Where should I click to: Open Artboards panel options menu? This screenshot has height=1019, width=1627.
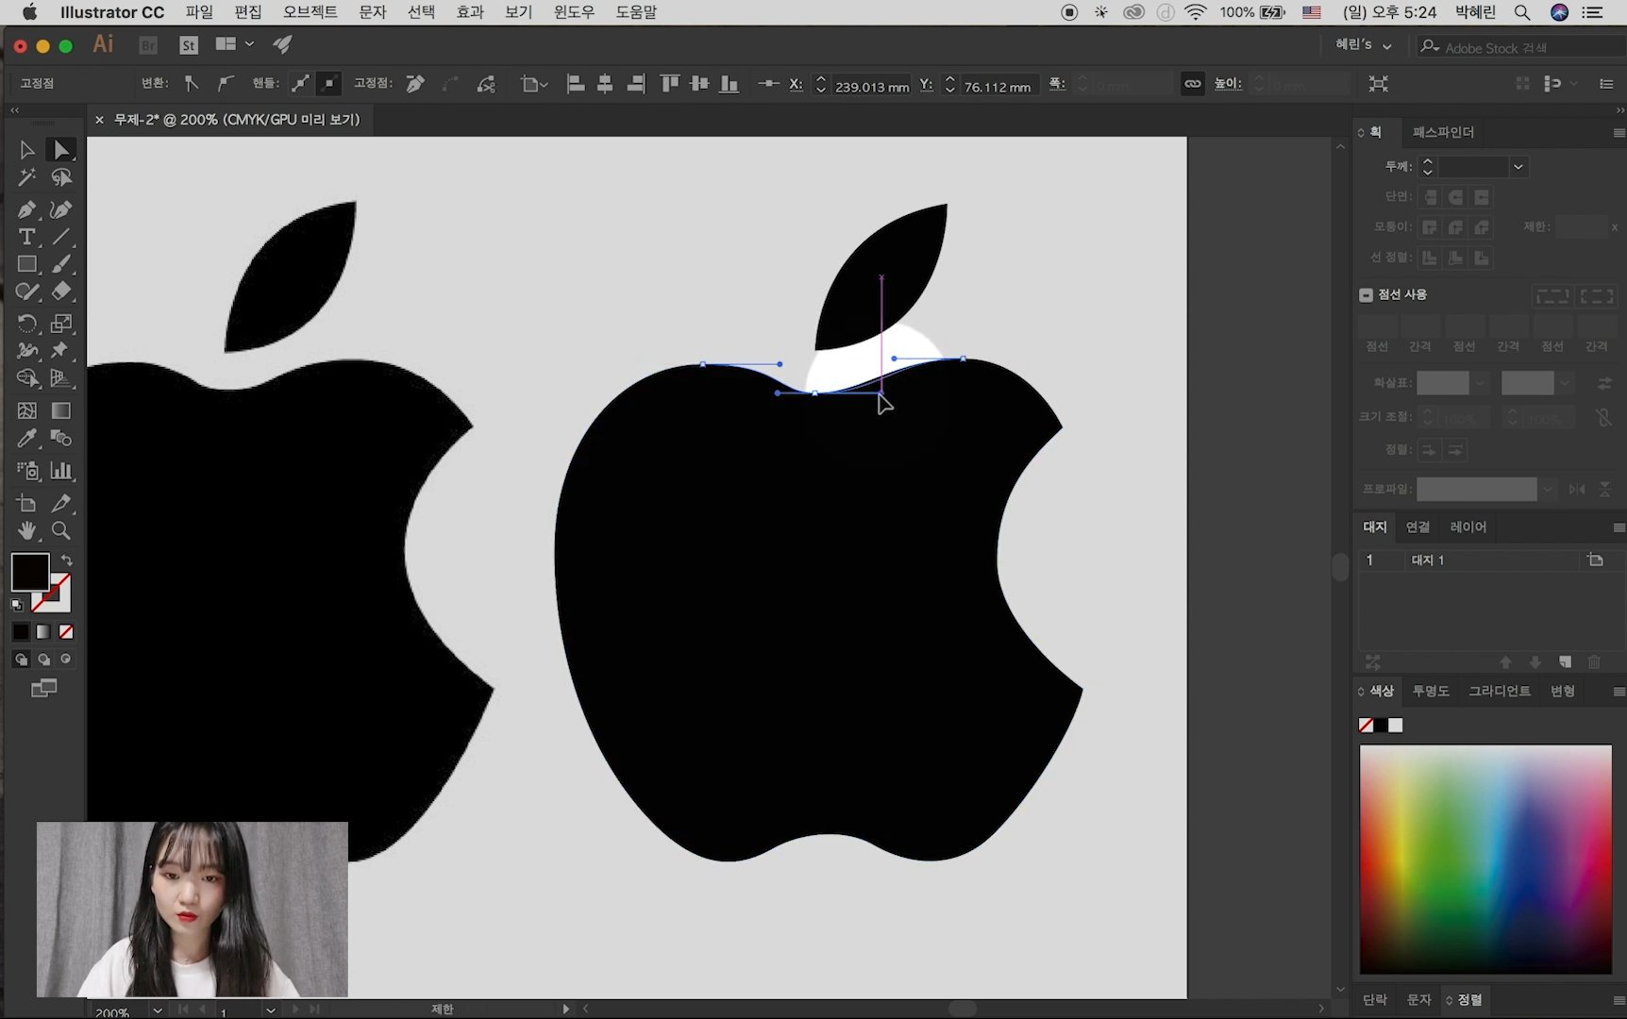coord(1619,527)
